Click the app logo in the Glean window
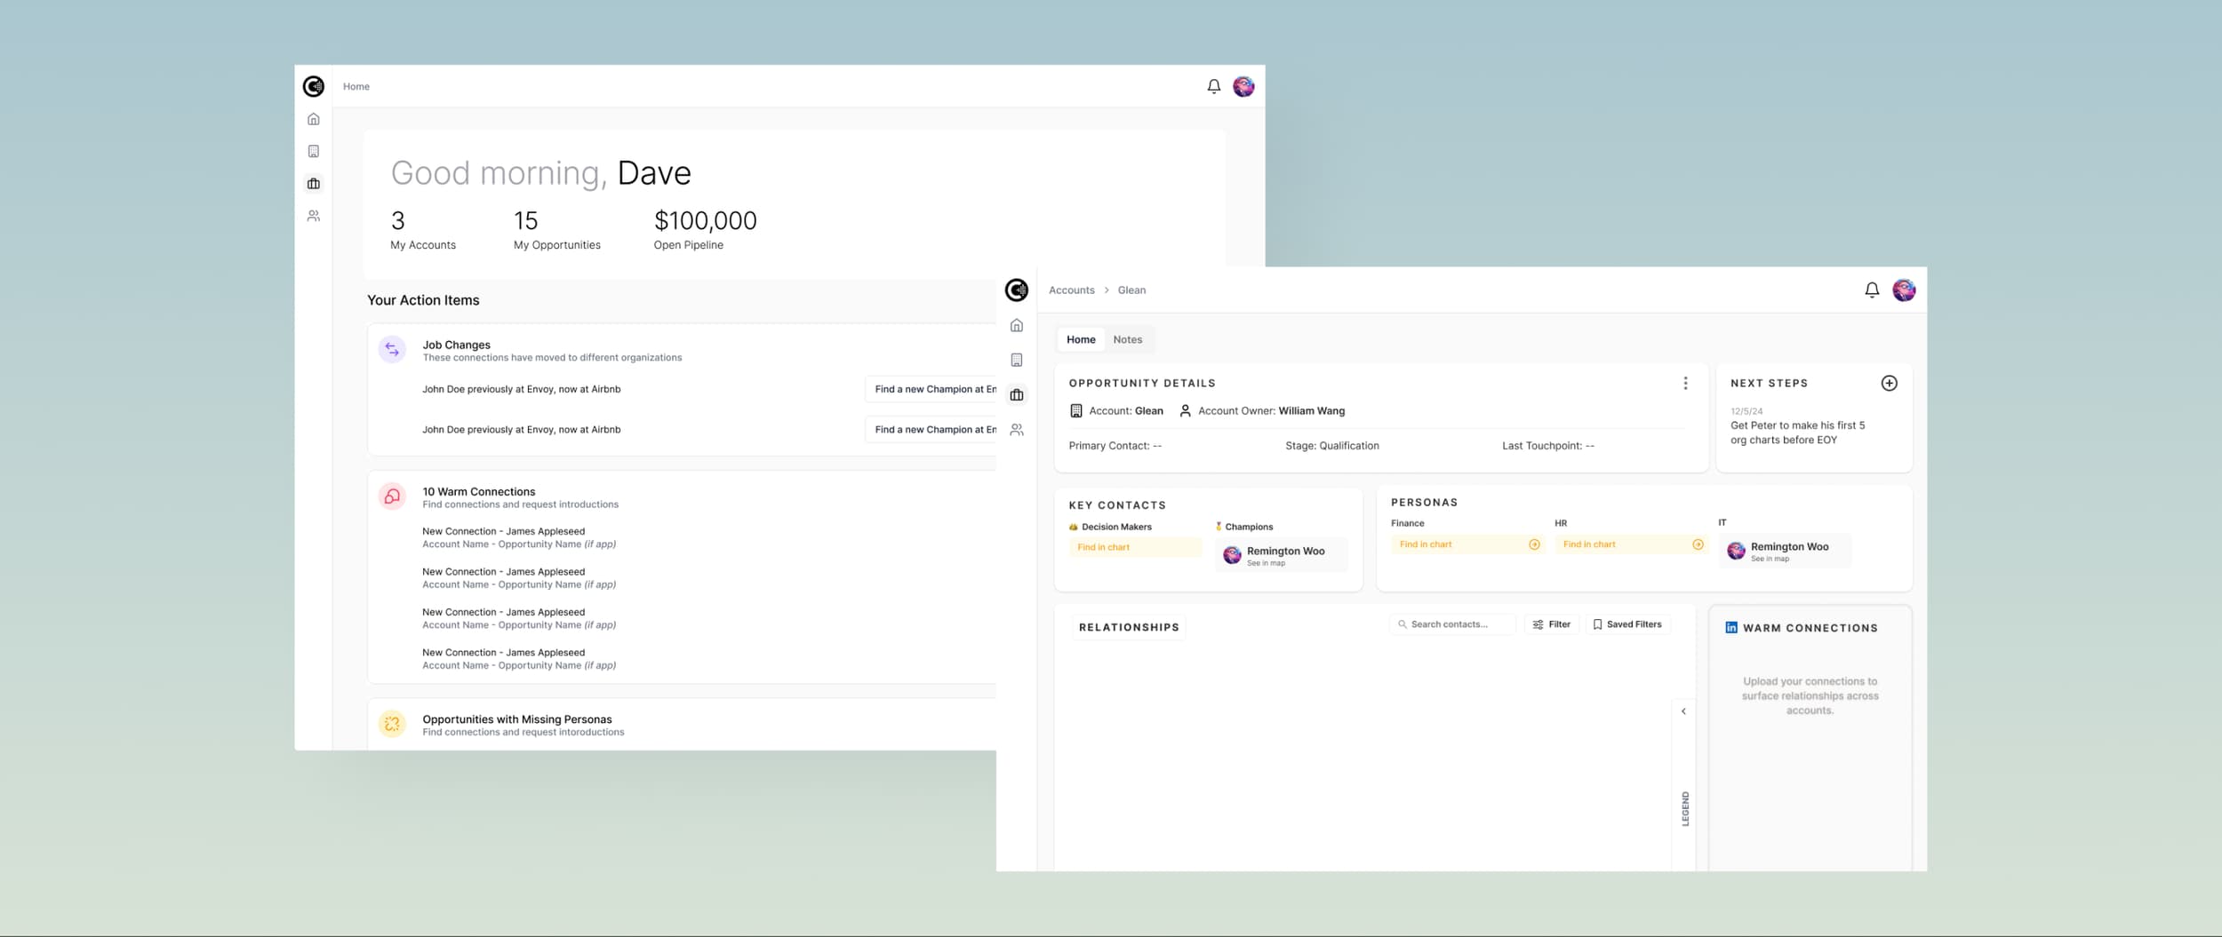 pos(1016,290)
